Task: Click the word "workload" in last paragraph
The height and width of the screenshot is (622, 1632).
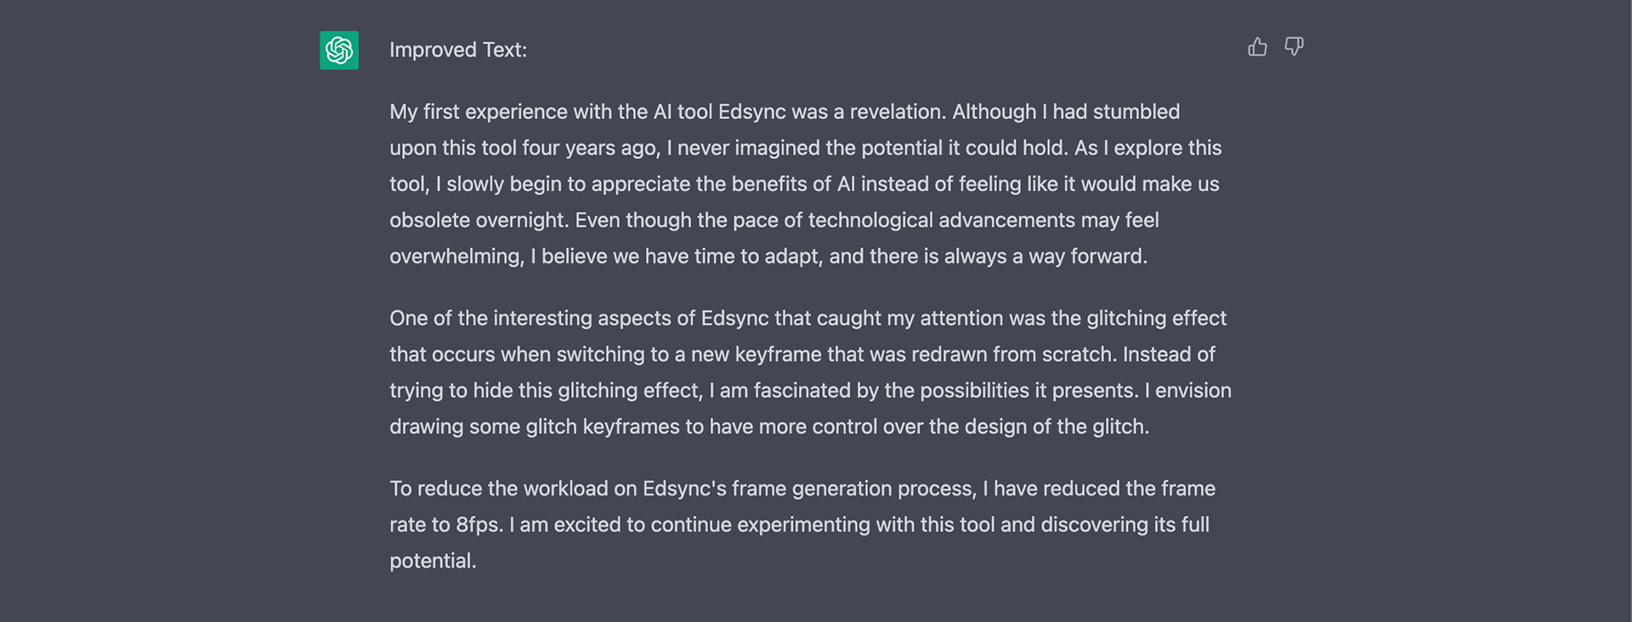Action: click(x=565, y=489)
